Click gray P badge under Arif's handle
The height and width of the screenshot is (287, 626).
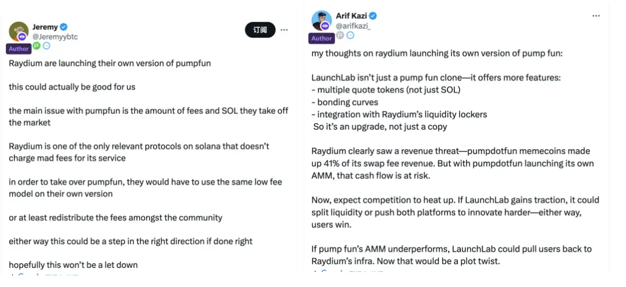point(340,35)
